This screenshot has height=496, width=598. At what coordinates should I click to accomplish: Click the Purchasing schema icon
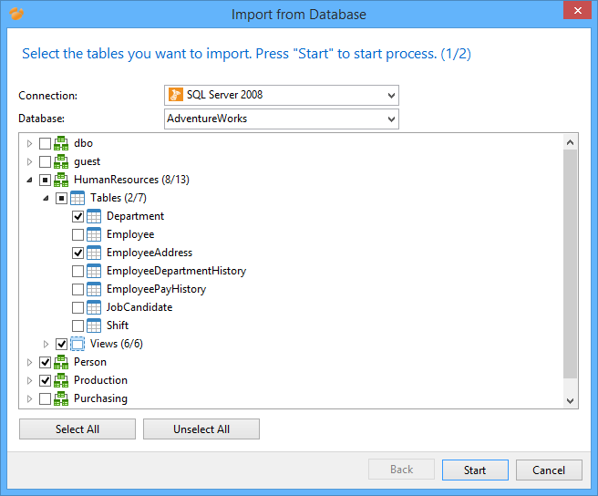pos(61,398)
